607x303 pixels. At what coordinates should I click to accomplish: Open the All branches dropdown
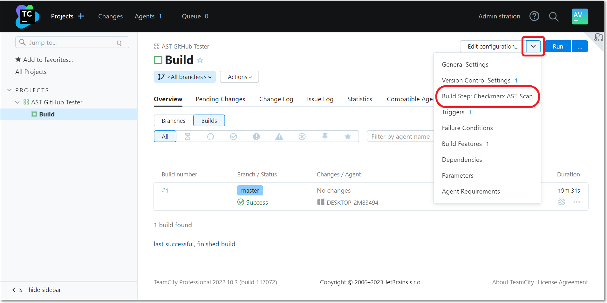pyautogui.click(x=185, y=77)
